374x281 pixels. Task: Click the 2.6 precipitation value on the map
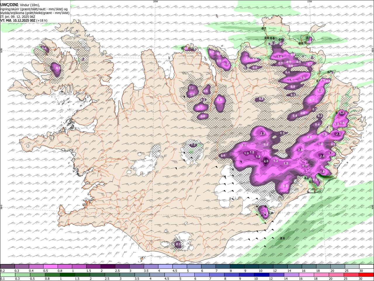click(x=322, y=156)
